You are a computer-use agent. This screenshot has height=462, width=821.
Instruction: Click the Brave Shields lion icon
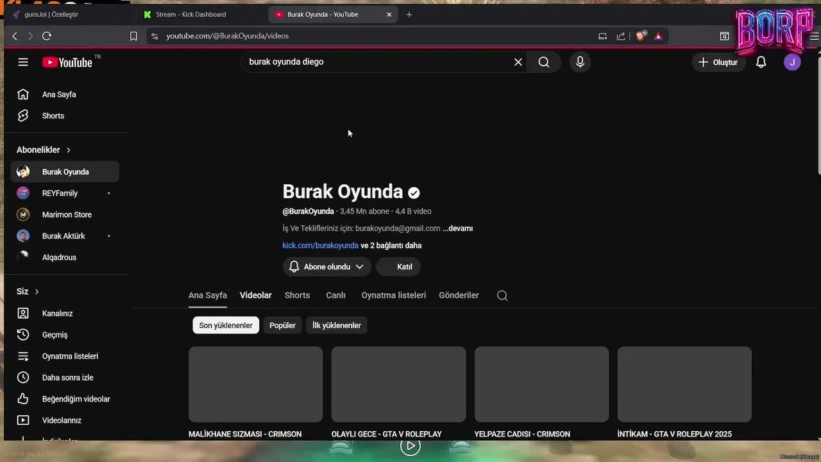[x=641, y=36]
